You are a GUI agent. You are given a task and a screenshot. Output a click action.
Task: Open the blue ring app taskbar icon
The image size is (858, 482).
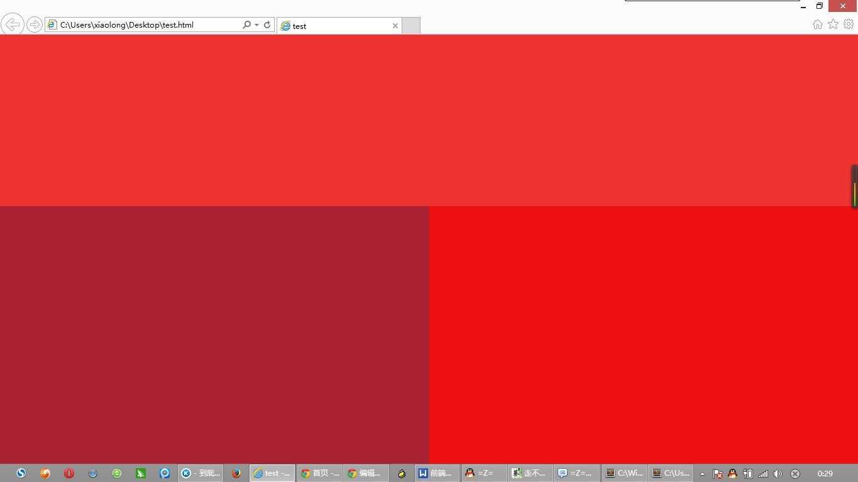(x=165, y=473)
